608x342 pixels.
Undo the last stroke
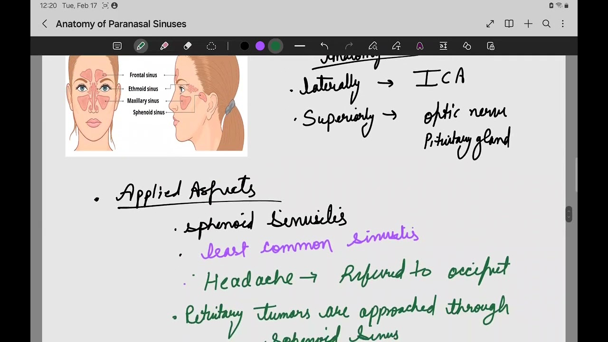tap(324, 46)
